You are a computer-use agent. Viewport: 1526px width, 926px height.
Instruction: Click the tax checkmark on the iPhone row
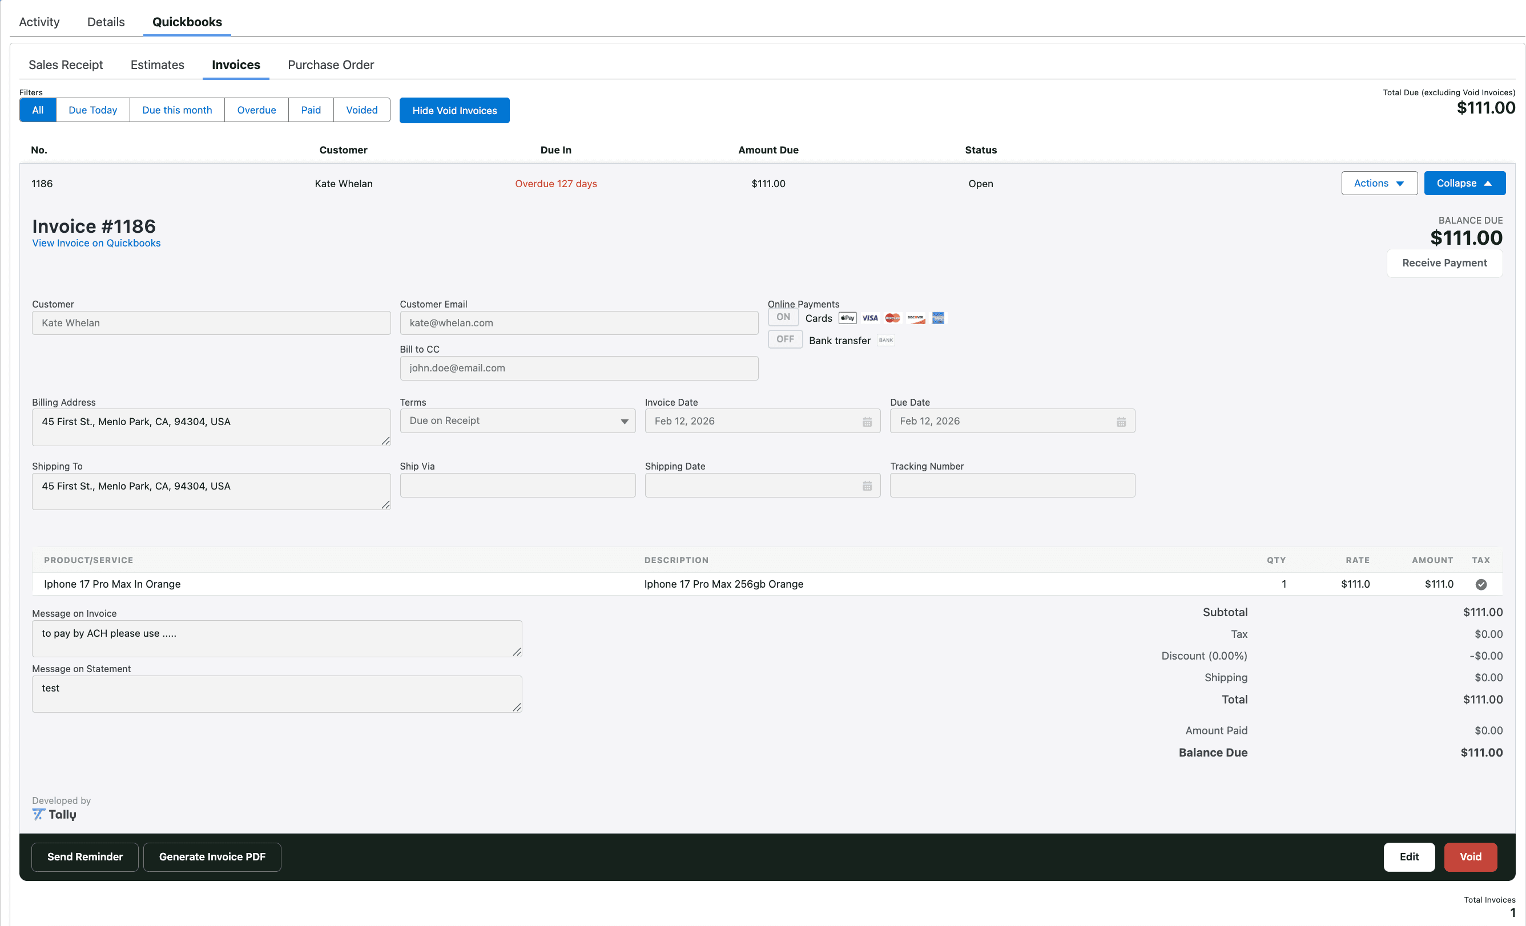coord(1481,584)
